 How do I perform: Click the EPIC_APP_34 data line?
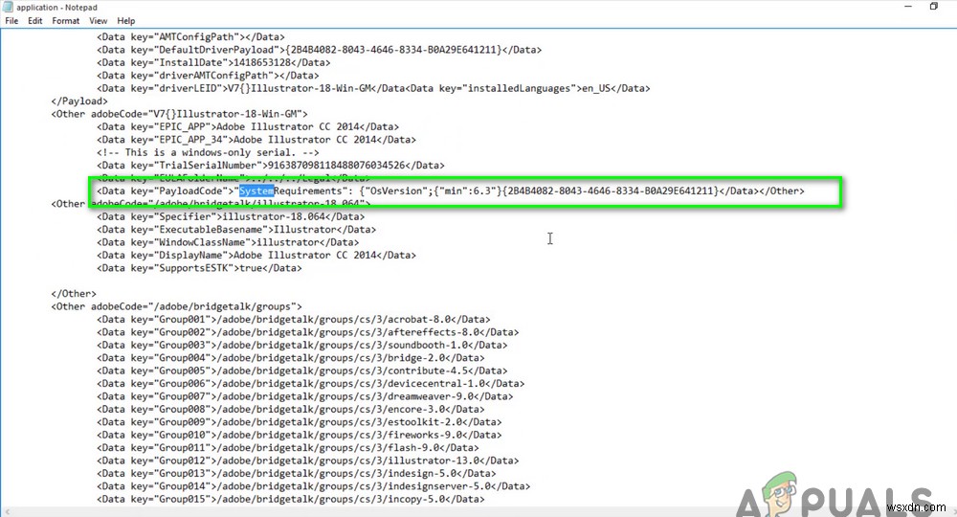coord(256,139)
